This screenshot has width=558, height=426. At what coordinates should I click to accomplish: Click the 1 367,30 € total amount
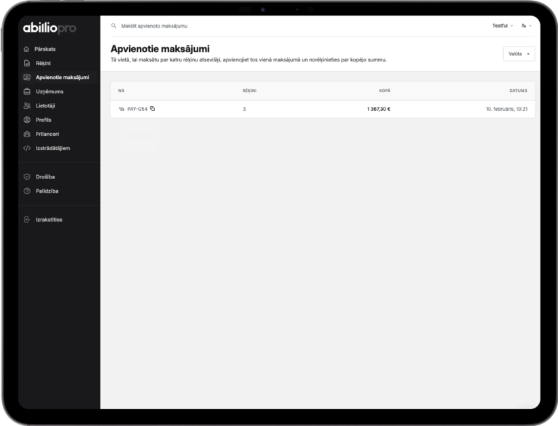click(379, 109)
